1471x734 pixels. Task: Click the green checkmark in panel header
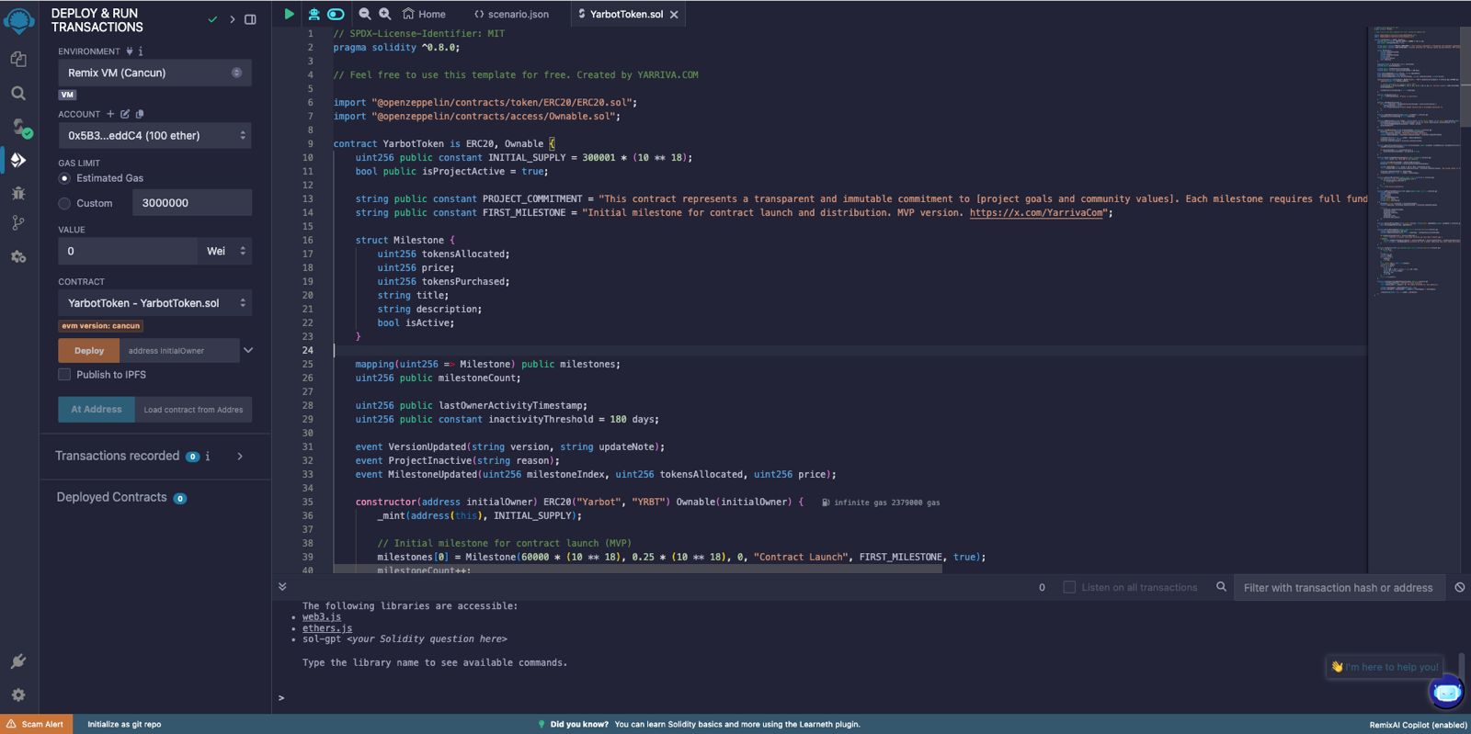tap(212, 19)
